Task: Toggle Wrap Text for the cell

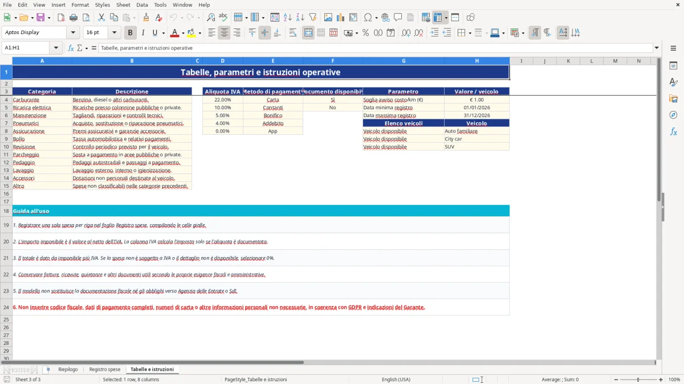Action: point(293,33)
